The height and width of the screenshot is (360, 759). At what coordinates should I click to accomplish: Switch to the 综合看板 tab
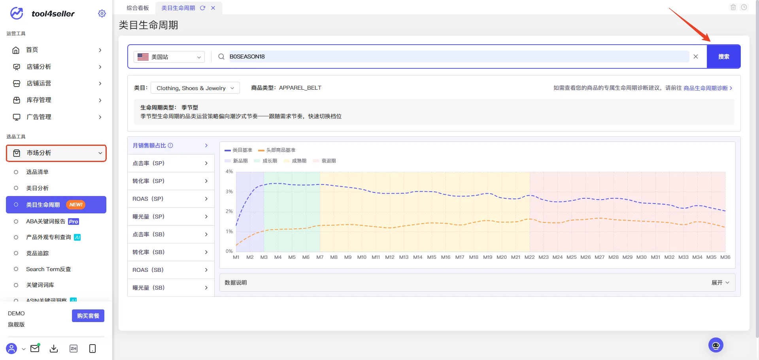(138, 8)
